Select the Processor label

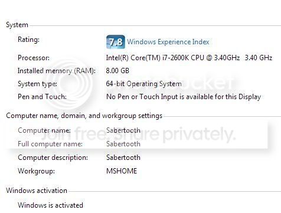point(34,58)
